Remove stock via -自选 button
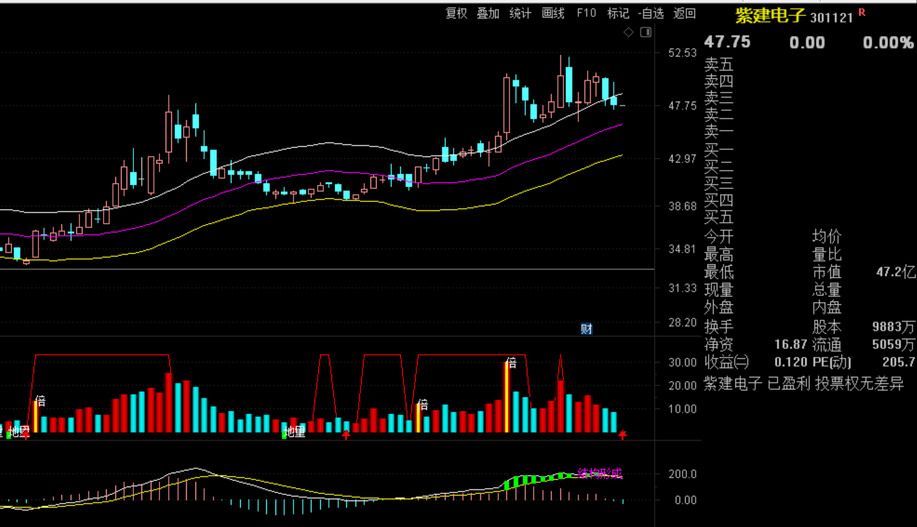Viewport: 917px width, 527px height. [x=651, y=14]
